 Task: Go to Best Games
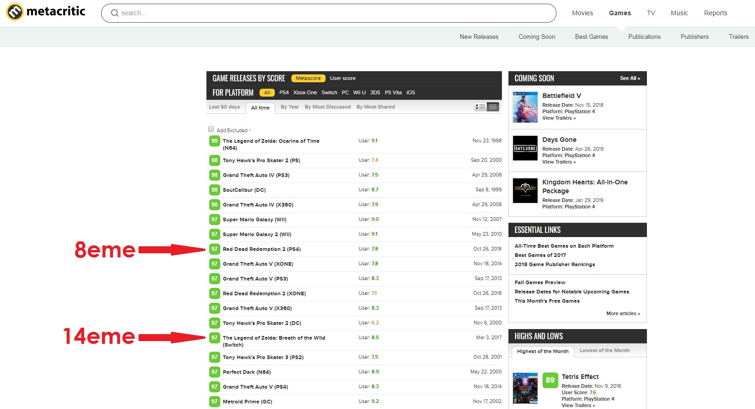pyautogui.click(x=592, y=37)
